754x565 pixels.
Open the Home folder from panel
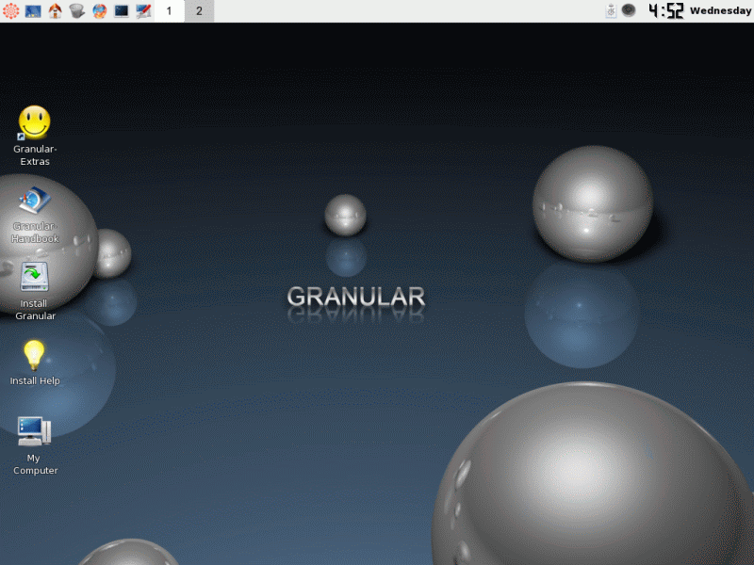(56, 11)
